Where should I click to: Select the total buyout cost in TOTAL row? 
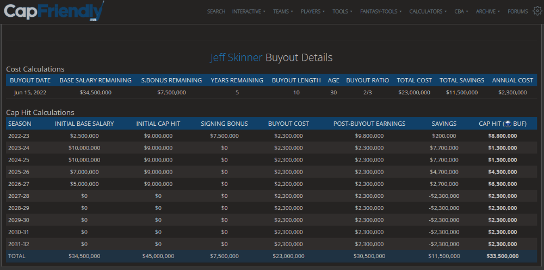(x=288, y=256)
